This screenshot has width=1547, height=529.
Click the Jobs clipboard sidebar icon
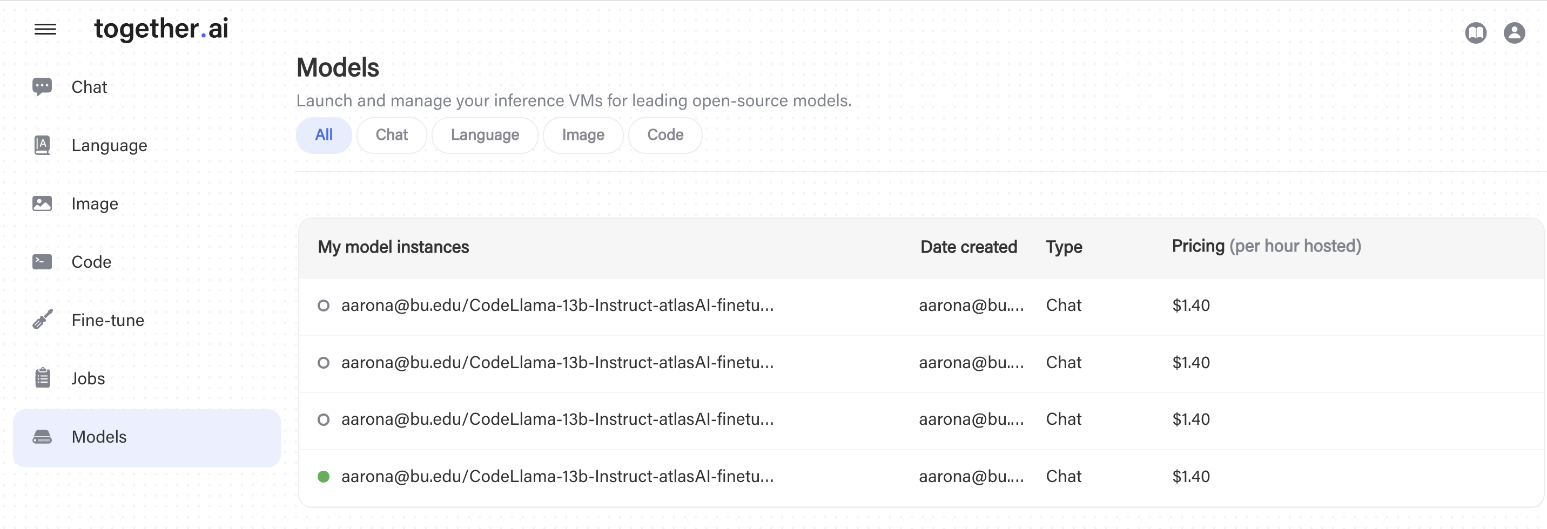click(42, 378)
